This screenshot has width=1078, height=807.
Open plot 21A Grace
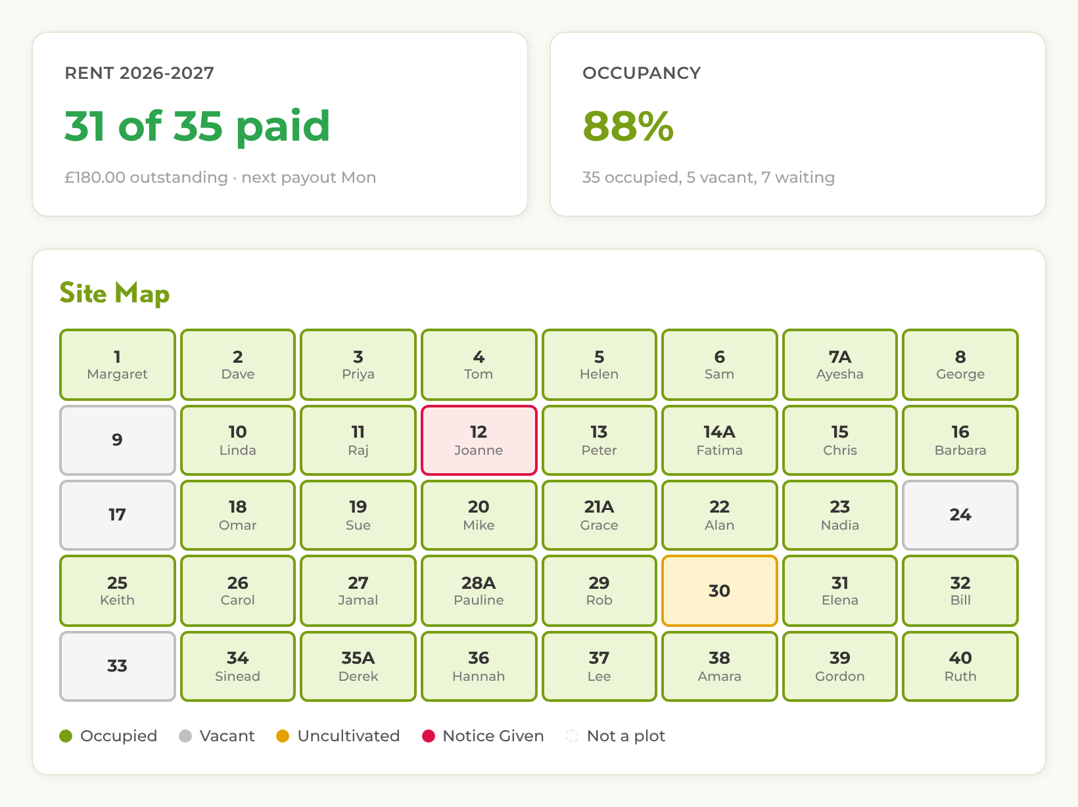[599, 515]
